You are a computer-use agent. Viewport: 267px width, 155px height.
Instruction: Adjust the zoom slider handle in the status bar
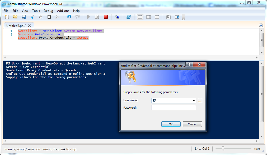pos(223,149)
